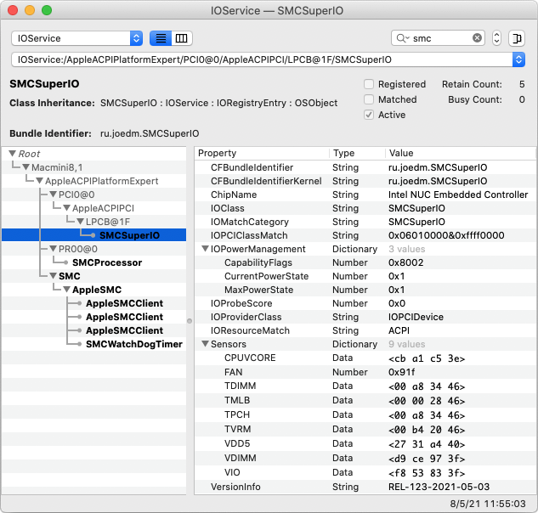Collapse the LPCB@1F node
This screenshot has height=513, width=538.
coord(80,222)
